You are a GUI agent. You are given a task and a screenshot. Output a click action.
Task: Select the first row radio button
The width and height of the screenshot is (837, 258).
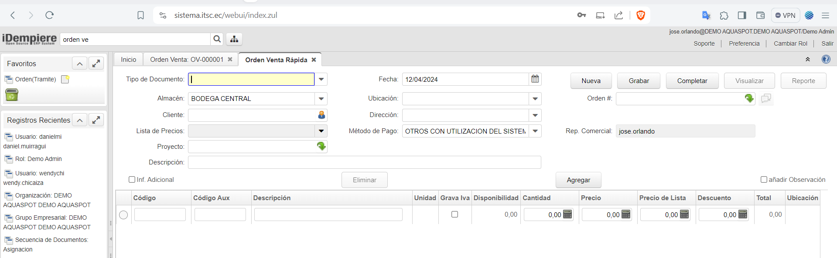pyautogui.click(x=123, y=215)
